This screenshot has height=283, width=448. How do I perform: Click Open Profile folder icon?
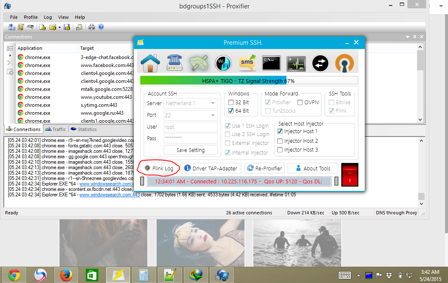pos(53,27)
